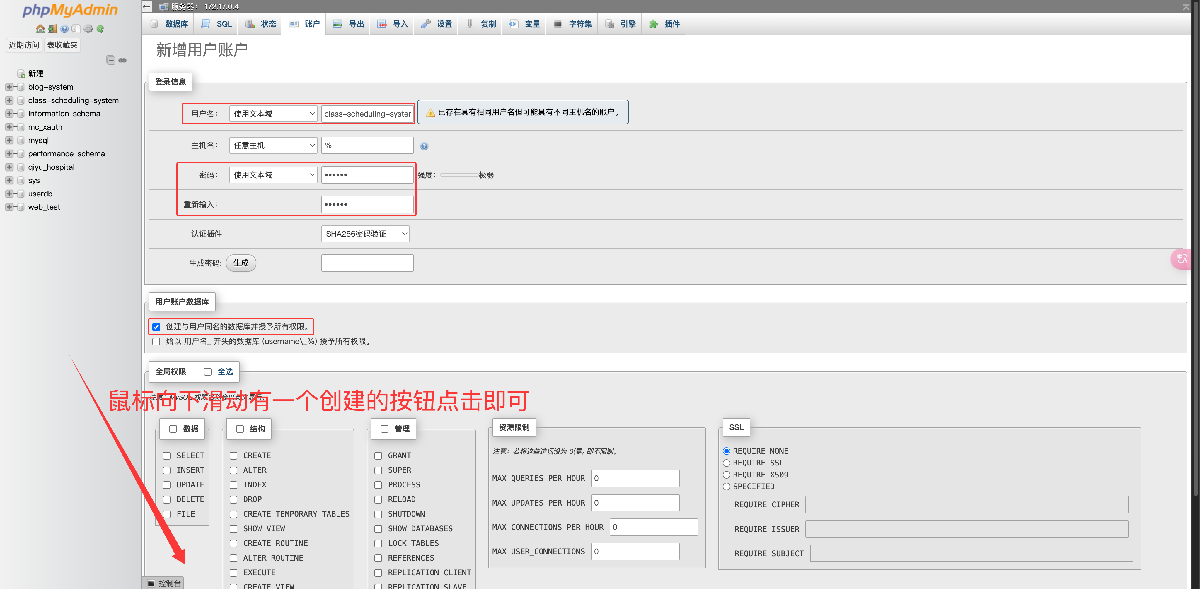
Task: Click the 生成 password button
Action: (x=241, y=263)
